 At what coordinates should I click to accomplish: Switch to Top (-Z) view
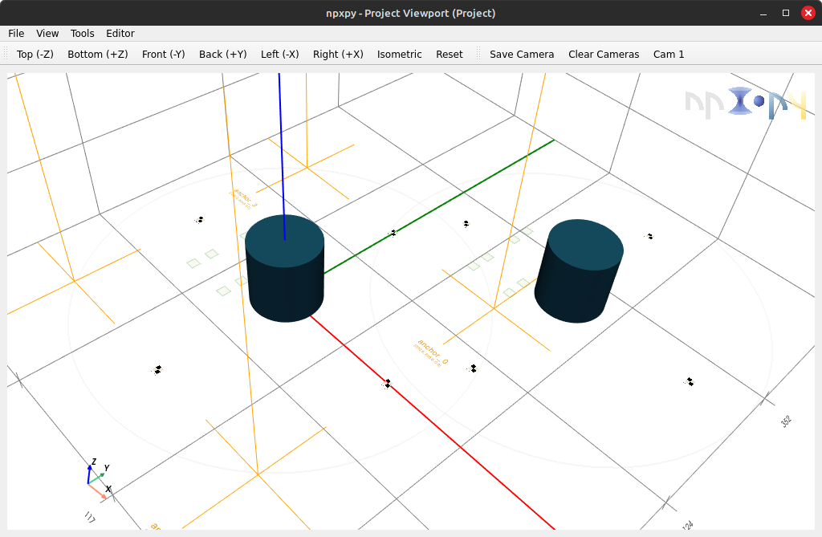[35, 55]
